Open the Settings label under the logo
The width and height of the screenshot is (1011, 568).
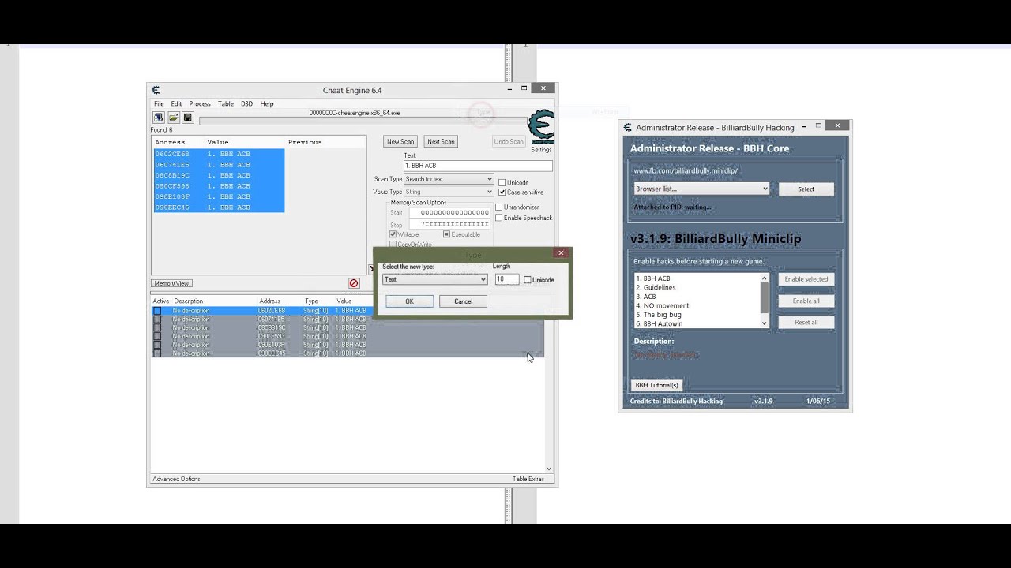pos(541,150)
